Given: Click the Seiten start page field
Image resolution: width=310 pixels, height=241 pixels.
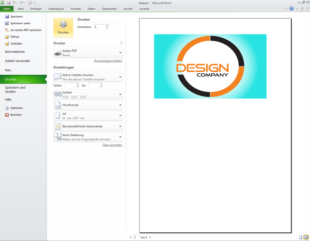Looking at the screenshot, I should (71, 86).
